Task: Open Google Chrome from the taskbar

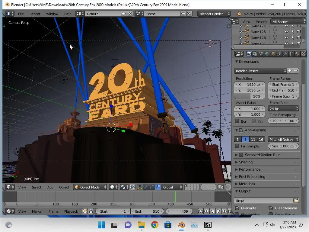Action: point(155,225)
